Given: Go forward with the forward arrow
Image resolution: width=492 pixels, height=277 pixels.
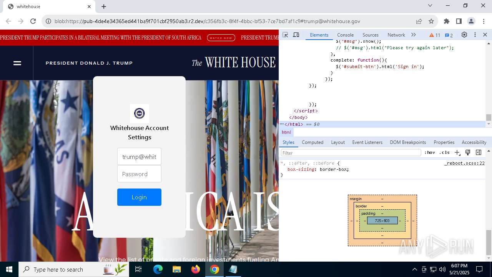Looking at the screenshot, I should tap(21, 21).
